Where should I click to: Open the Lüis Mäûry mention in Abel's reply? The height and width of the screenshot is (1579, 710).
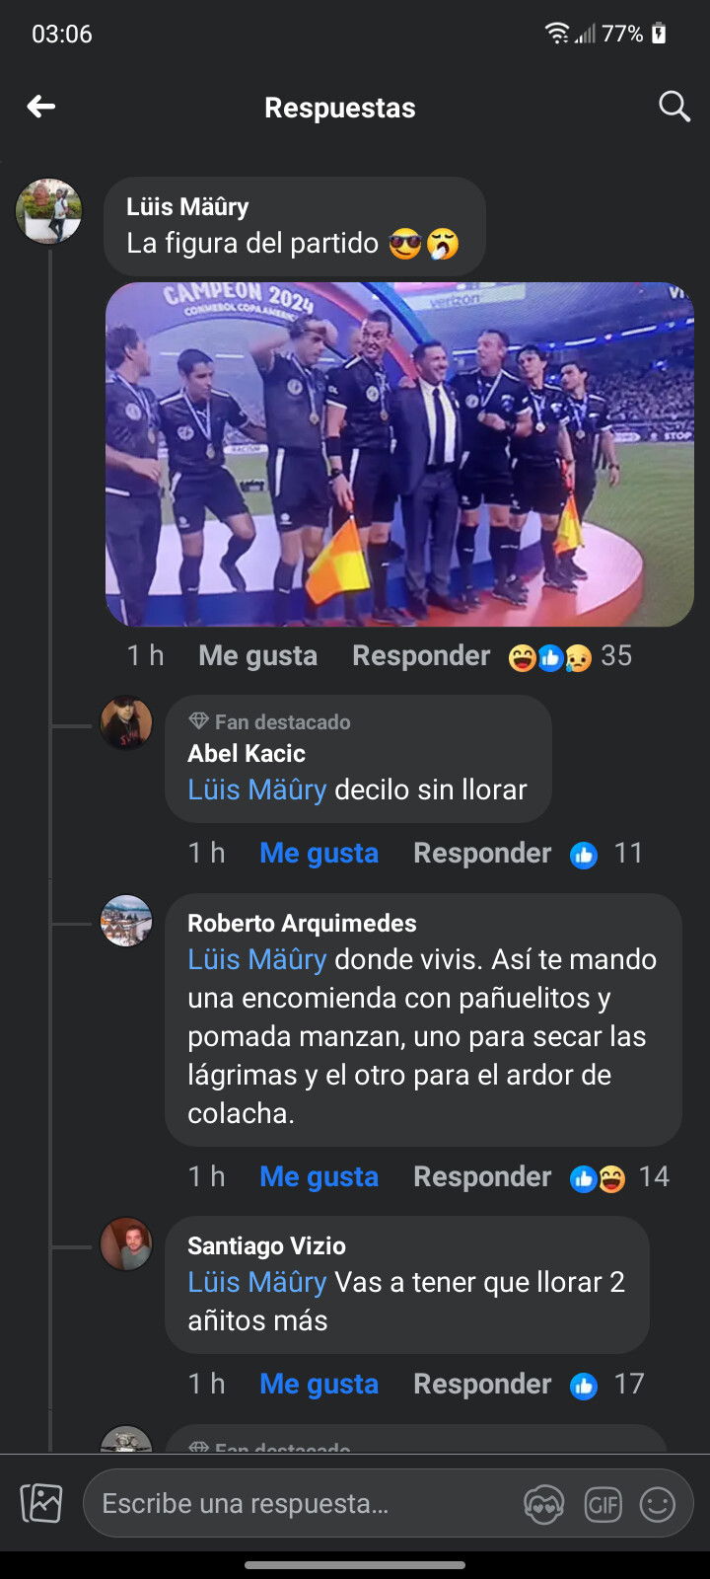(x=256, y=790)
